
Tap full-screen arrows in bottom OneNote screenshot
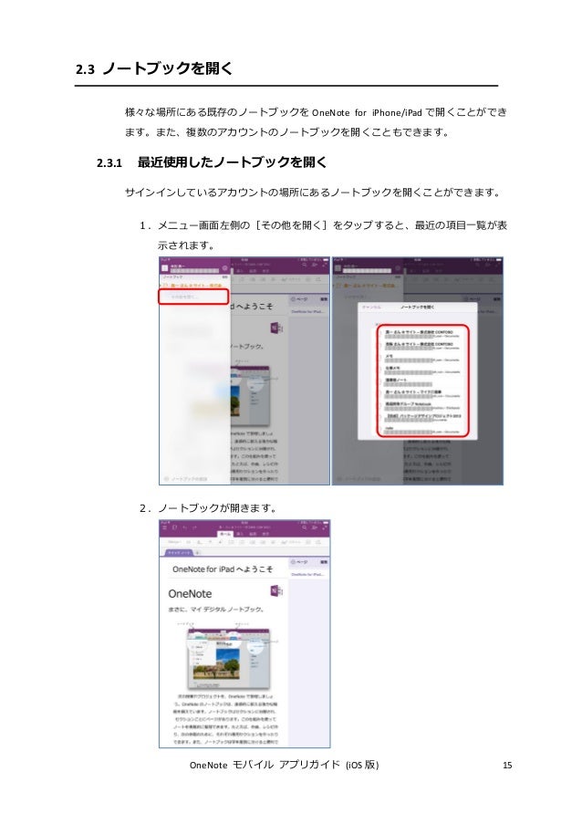coord(325,527)
